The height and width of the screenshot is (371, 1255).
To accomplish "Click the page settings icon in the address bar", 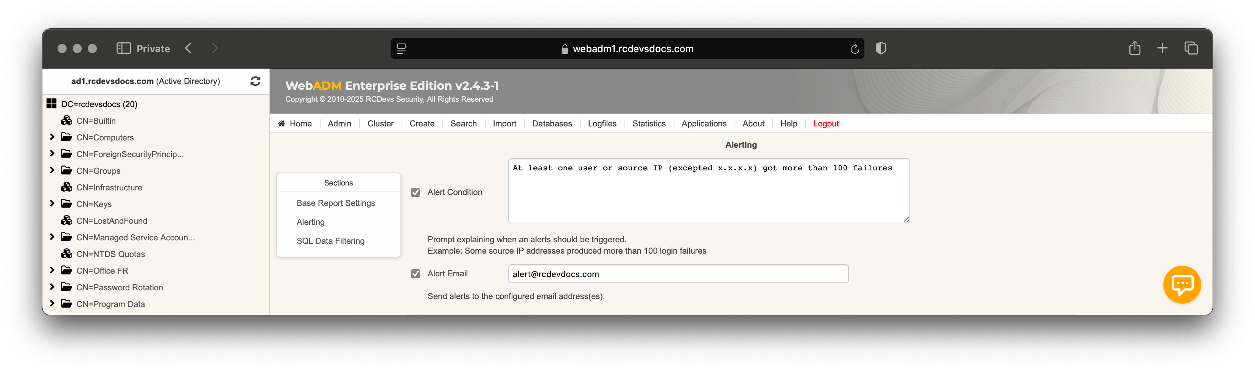I will click(402, 49).
